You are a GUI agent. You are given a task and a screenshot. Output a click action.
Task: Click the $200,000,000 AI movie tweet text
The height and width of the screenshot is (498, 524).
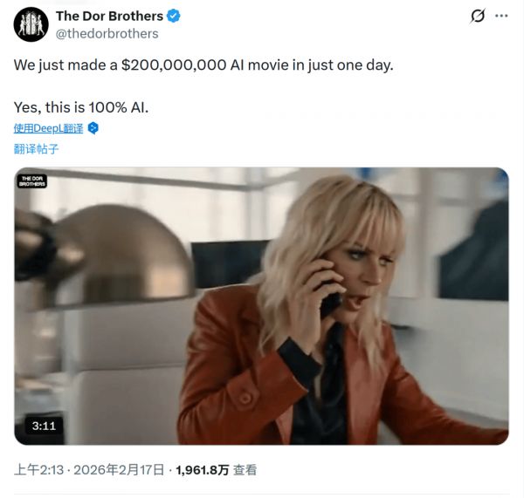203,65
